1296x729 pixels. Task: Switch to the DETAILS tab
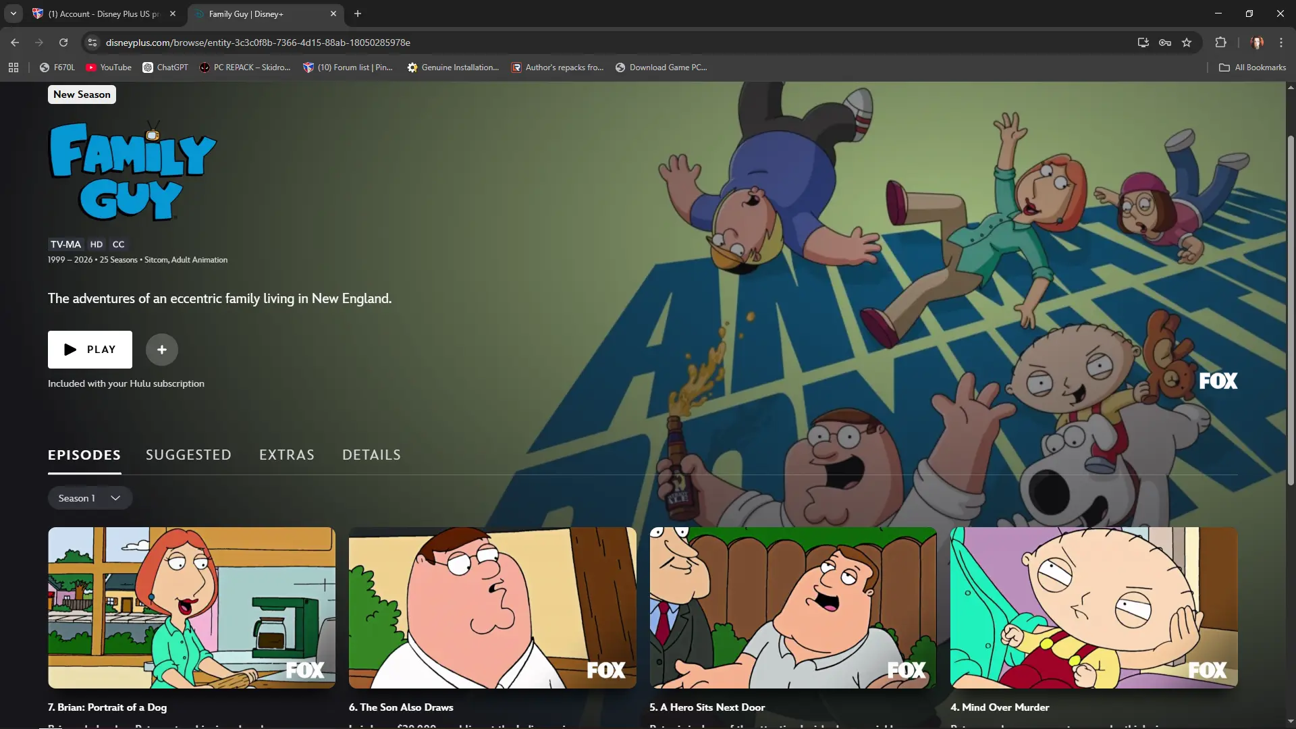(371, 455)
